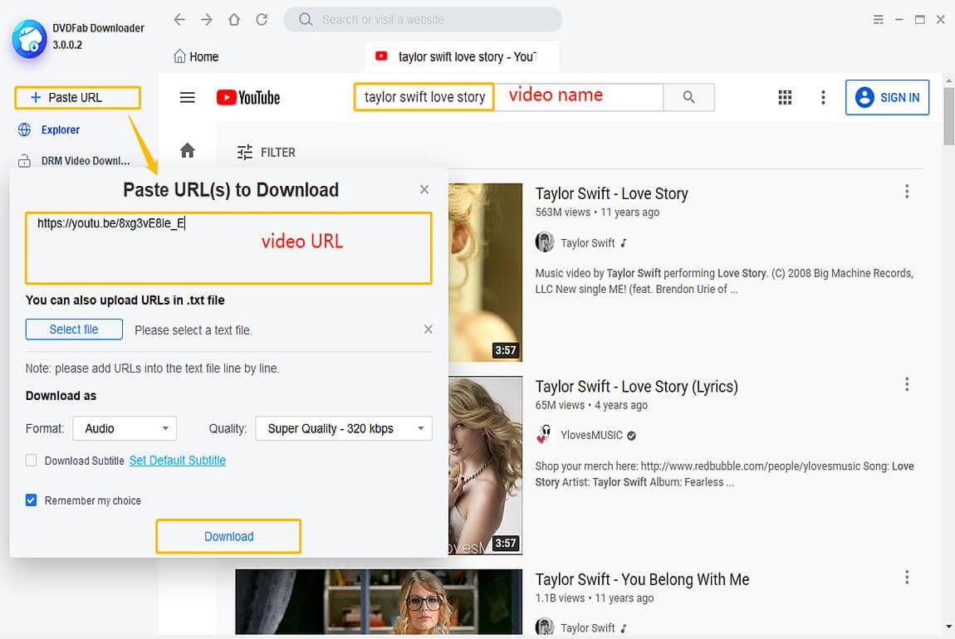Open options for Taylor Swift - Love Story
955x639 pixels.
[907, 192]
